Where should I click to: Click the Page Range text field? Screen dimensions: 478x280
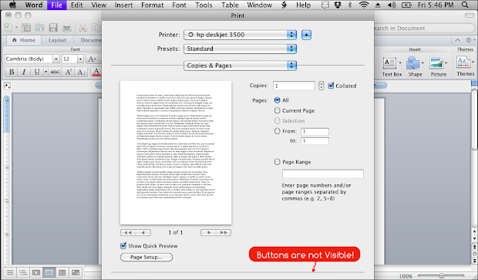[323, 174]
